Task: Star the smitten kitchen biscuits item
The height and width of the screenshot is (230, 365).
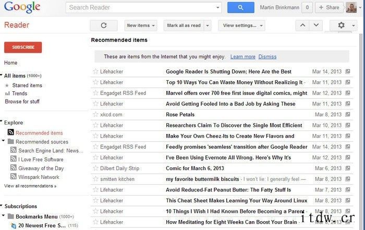Action: (95, 179)
